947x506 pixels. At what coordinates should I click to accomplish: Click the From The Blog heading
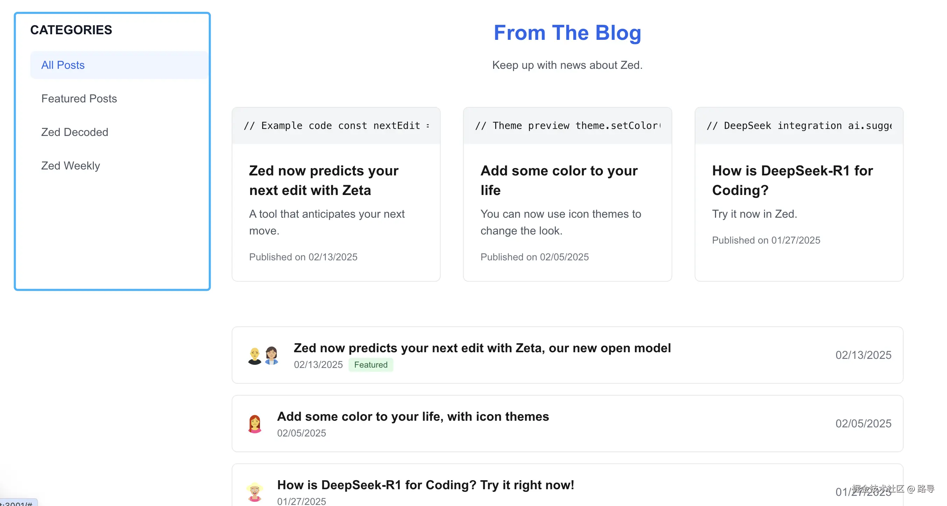tap(567, 33)
